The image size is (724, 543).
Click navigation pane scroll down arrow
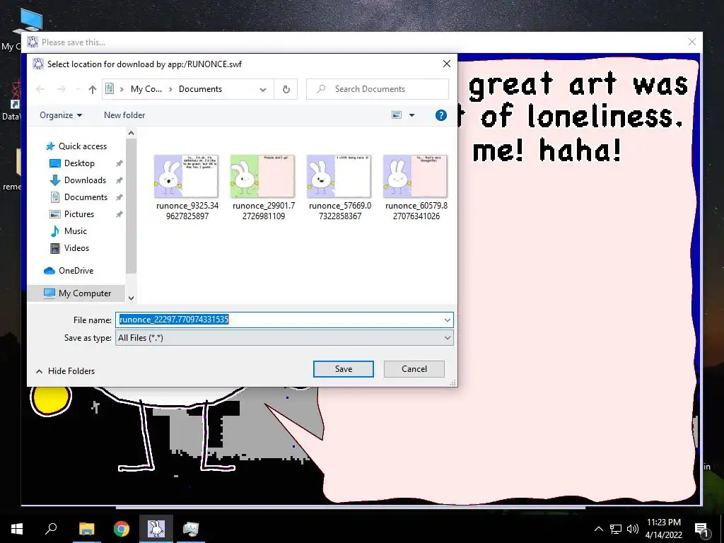[131, 298]
